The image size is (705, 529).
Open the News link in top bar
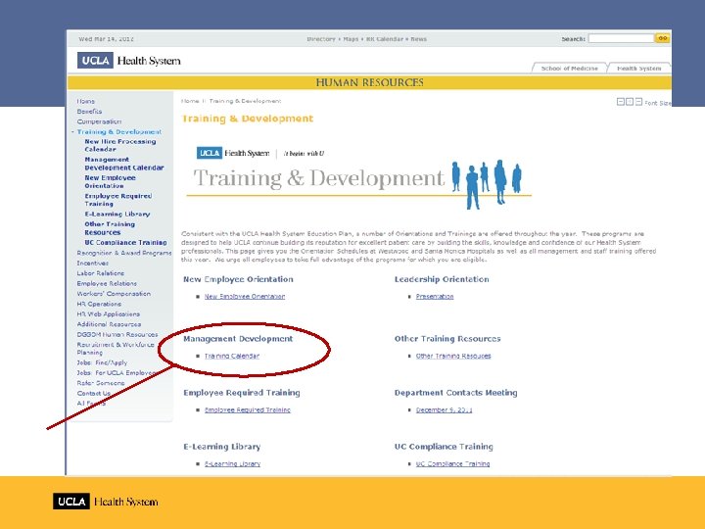[418, 39]
